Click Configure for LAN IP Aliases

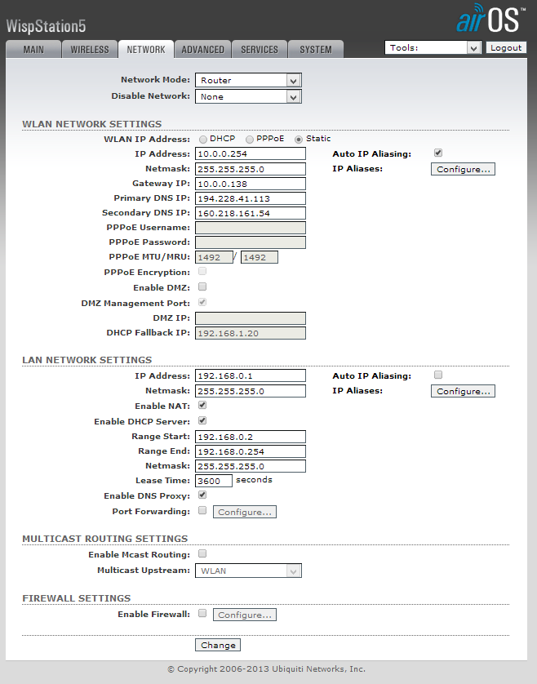click(x=463, y=391)
